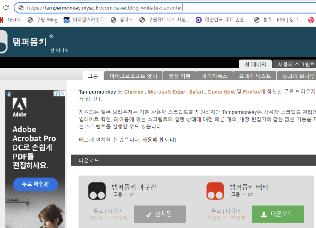Click the site info globe icon in address bar

click(21, 8)
